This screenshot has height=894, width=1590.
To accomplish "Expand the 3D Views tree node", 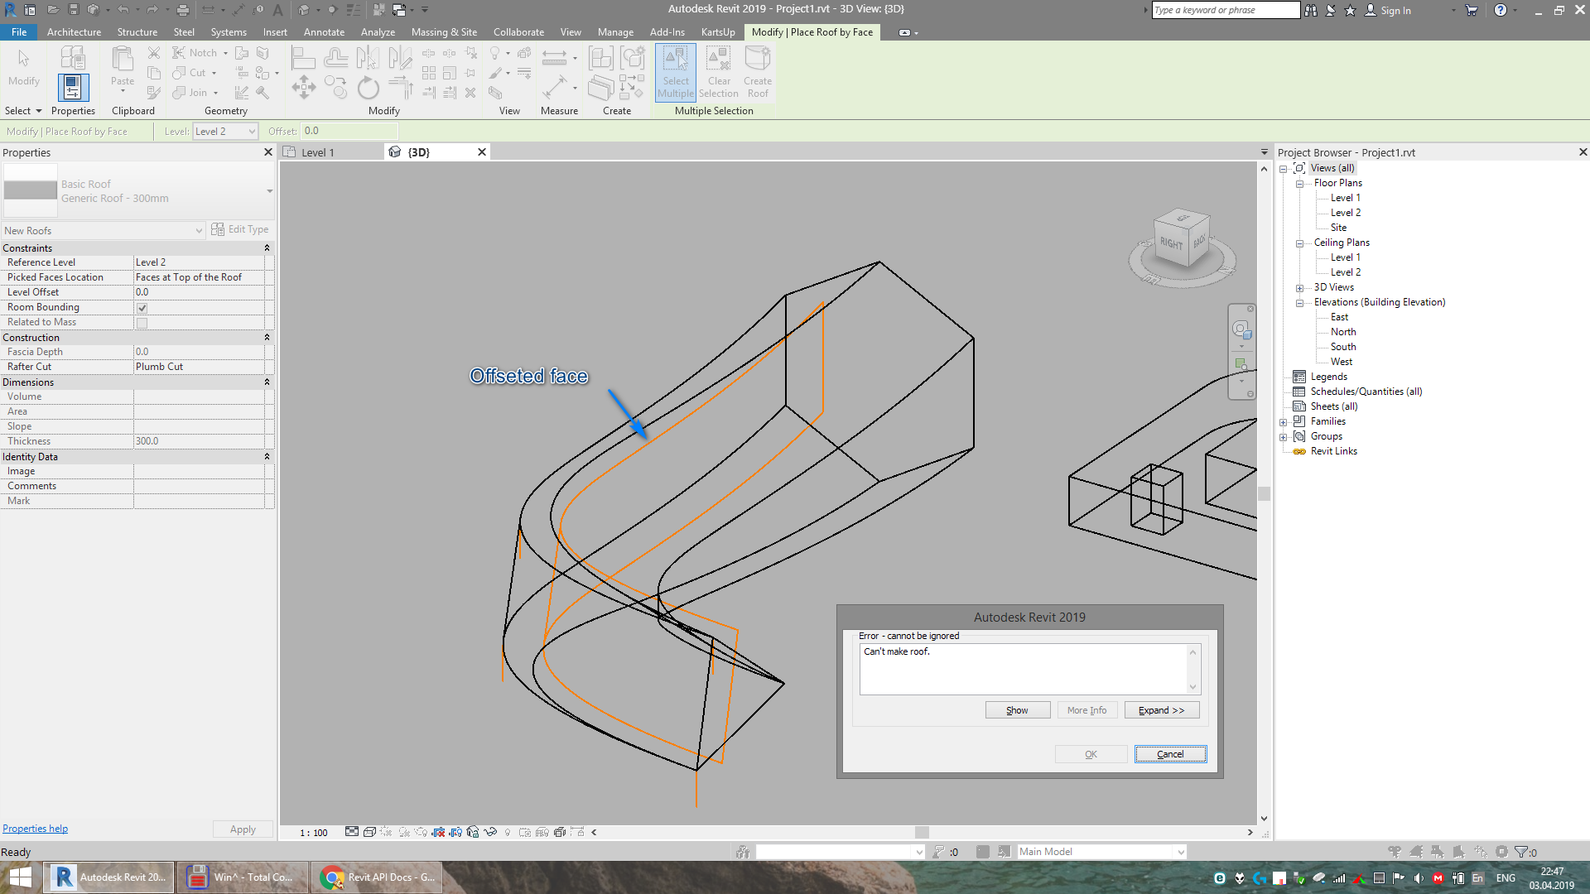I will [1299, 288].
